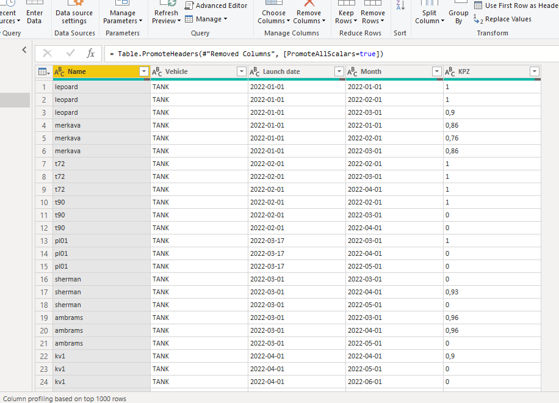This screenshot has height=403, width=559.
Task: Select the Vehicle column header
Action: [x=199, y=71]
